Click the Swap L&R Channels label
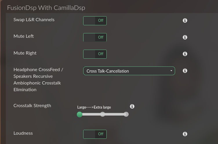 coord(34,20)
